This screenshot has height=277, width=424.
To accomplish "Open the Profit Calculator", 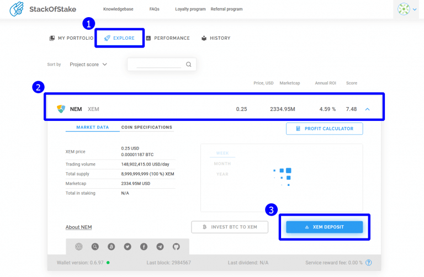I will [x=325, y=129].
